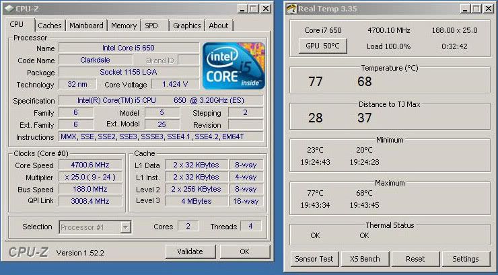This screenshot has height=275, width=498.
Task: Click the minimum timestamp 19:24:28
Action: pyautogui.click(x=364, y=163)
